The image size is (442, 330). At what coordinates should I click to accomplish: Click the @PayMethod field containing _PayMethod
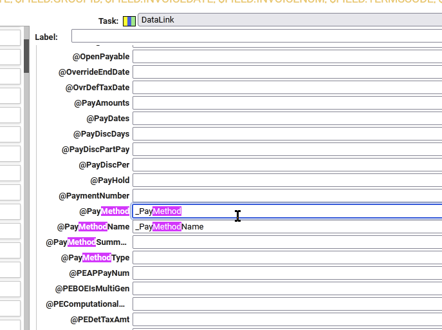287,211
